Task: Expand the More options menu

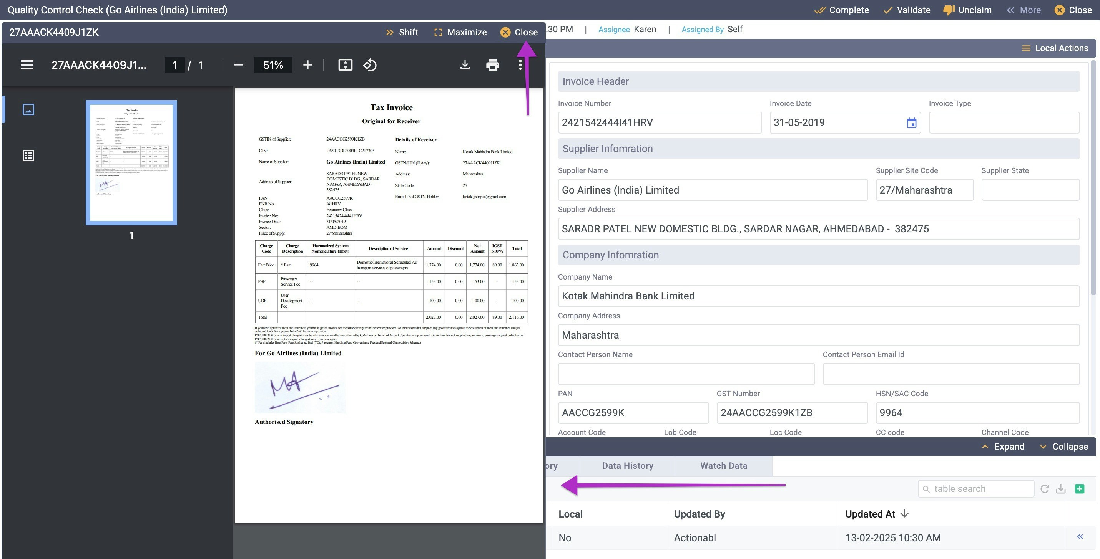Action: (x=1024, y=10)
